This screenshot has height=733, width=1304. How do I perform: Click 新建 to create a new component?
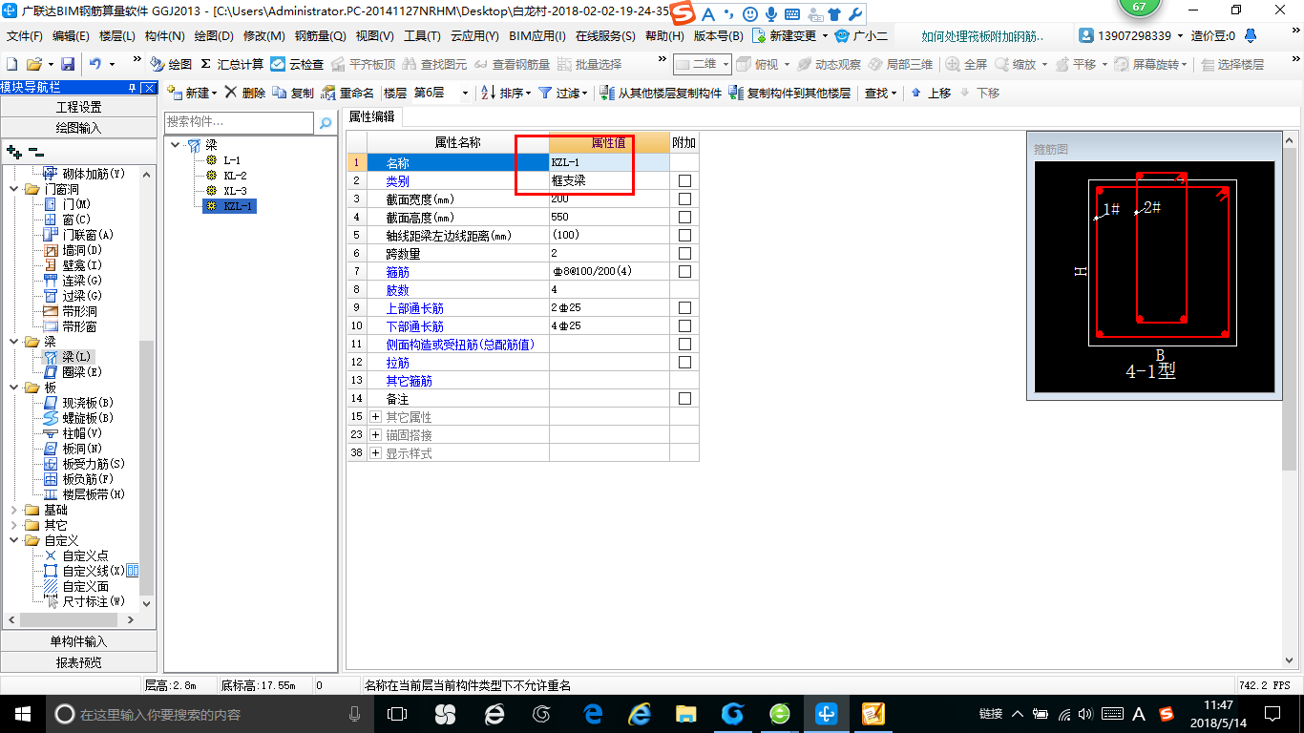(x=192, y=93)
